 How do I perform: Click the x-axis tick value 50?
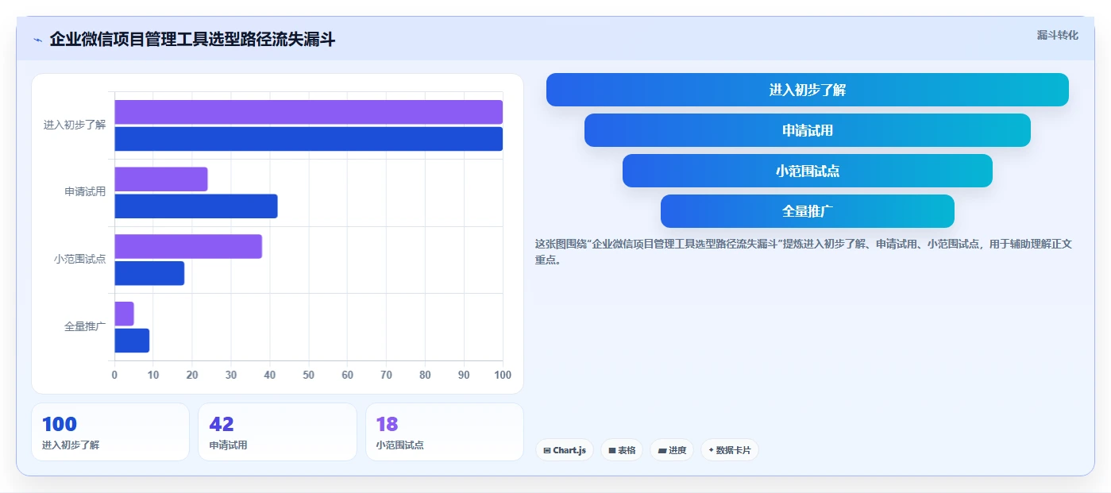click(309, 375)
